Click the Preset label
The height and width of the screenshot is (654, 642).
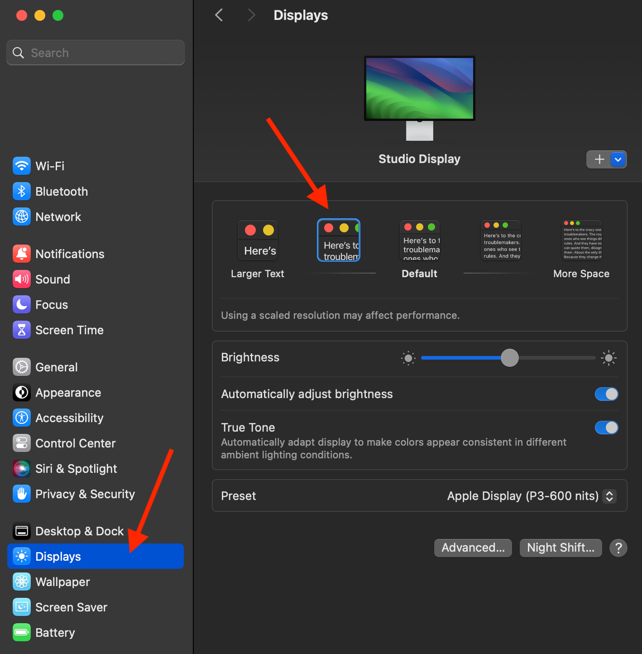(x=239, y=496)
